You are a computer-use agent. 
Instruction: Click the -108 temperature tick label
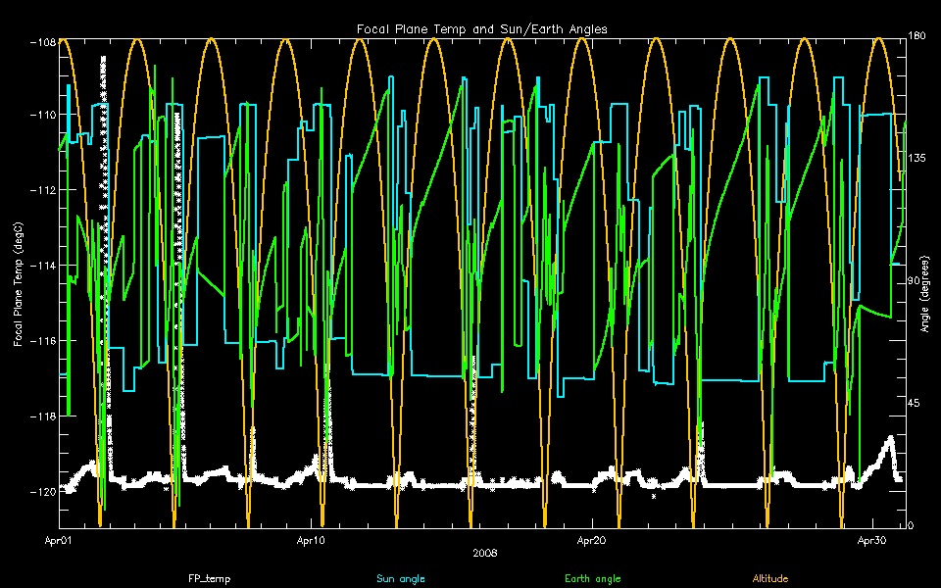pos(41,42)
